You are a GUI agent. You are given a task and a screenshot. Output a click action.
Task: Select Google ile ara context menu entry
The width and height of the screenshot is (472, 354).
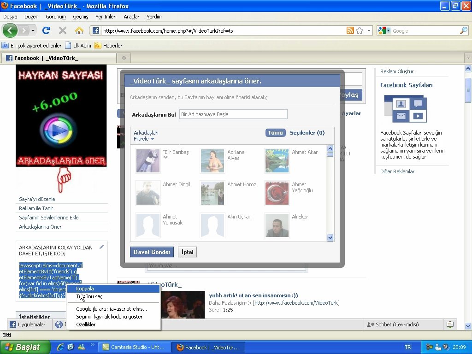click(113, 309)
